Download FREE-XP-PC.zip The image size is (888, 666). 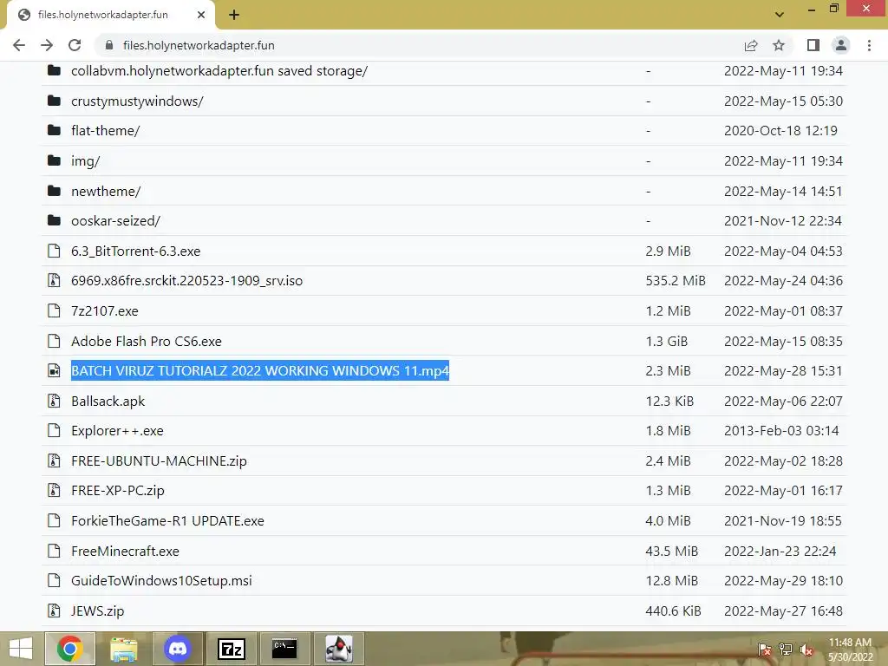click(x=118, y=491)
